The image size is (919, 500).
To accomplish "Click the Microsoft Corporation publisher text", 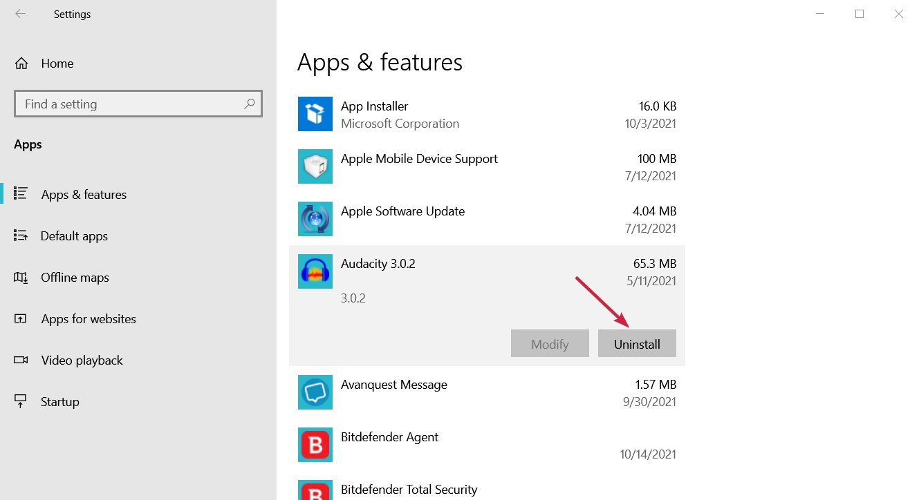I will tap(400, 124).
